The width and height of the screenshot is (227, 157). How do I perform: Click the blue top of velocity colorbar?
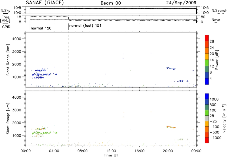(207, 96)
